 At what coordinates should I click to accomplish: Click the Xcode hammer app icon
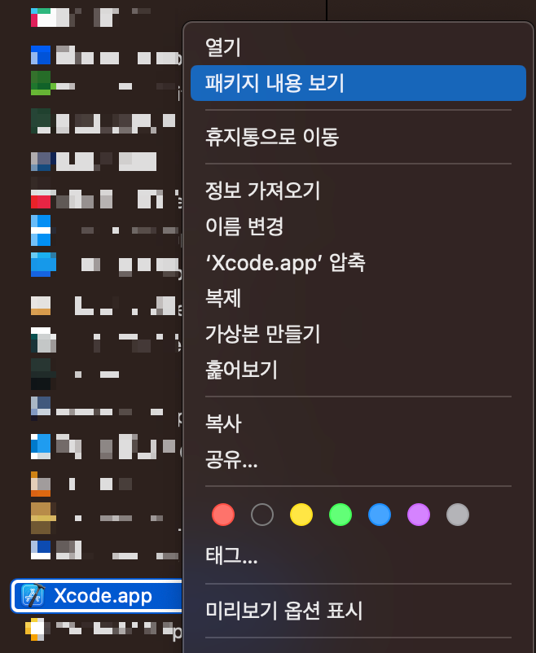33,595
